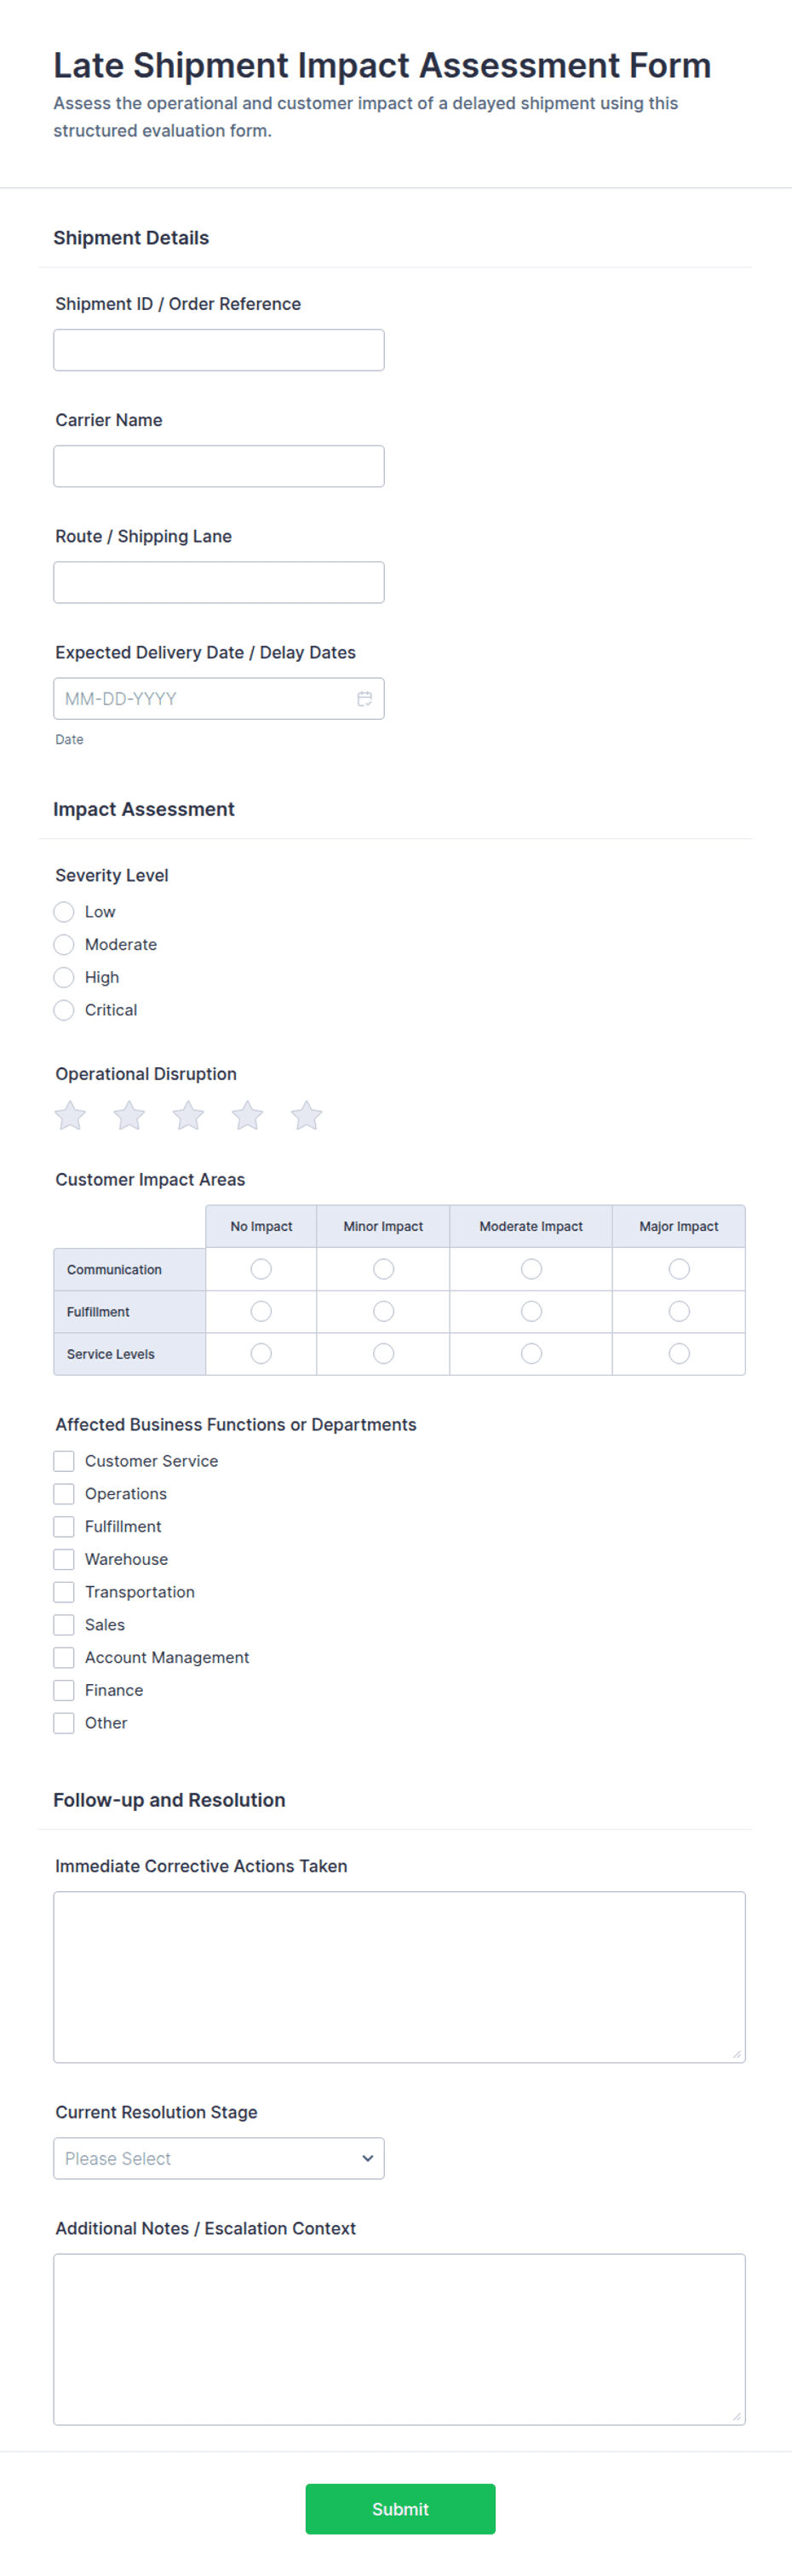Image resolution: width=792 pixels, height=2576 pixels.
Task: Check the Customer Service checkbox
Action: pyautogui.click(x=64, y=1461)
